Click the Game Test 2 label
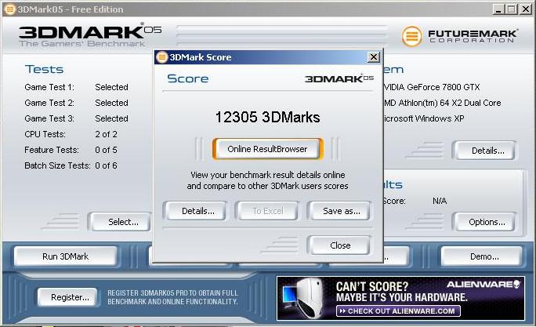 [49, 103]
